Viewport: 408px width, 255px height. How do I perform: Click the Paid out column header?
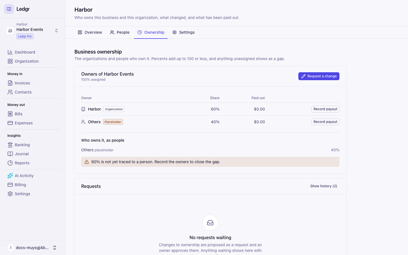click(258, 98)
